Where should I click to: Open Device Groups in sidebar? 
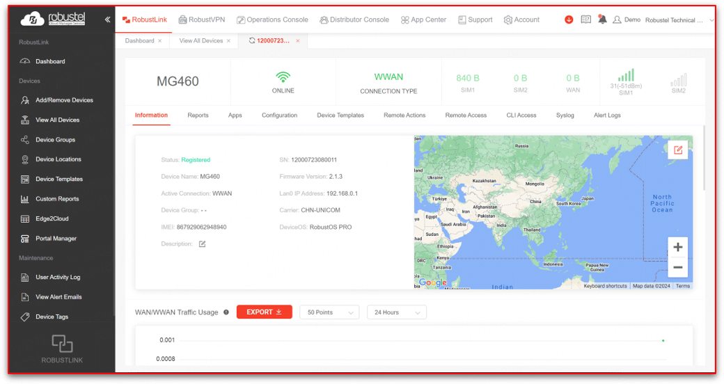[x=56, y=140]
